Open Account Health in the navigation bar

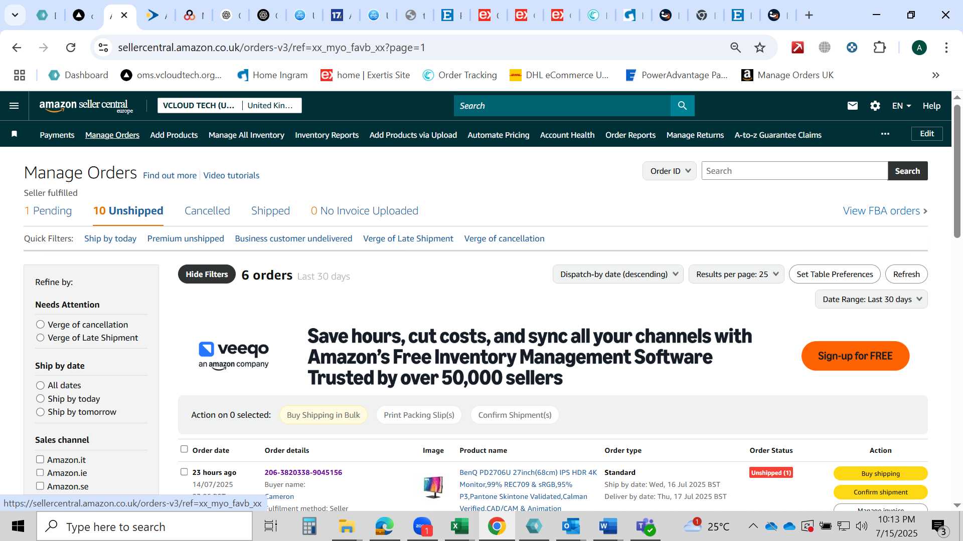567,135
